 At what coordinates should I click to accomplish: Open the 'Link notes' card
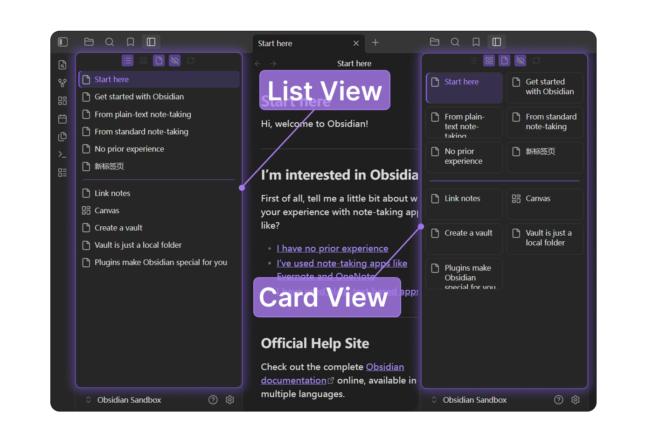pos(464,204)
